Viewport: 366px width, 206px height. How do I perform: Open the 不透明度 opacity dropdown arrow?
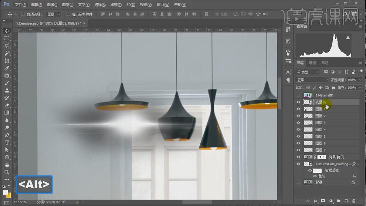tap(360, 80)
